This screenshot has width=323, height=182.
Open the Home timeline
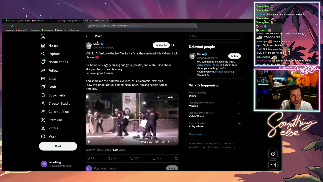click(x=49, y=45)
